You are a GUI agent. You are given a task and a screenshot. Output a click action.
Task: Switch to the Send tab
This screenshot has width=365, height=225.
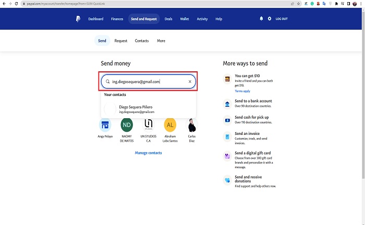click(x=102, y=41)
